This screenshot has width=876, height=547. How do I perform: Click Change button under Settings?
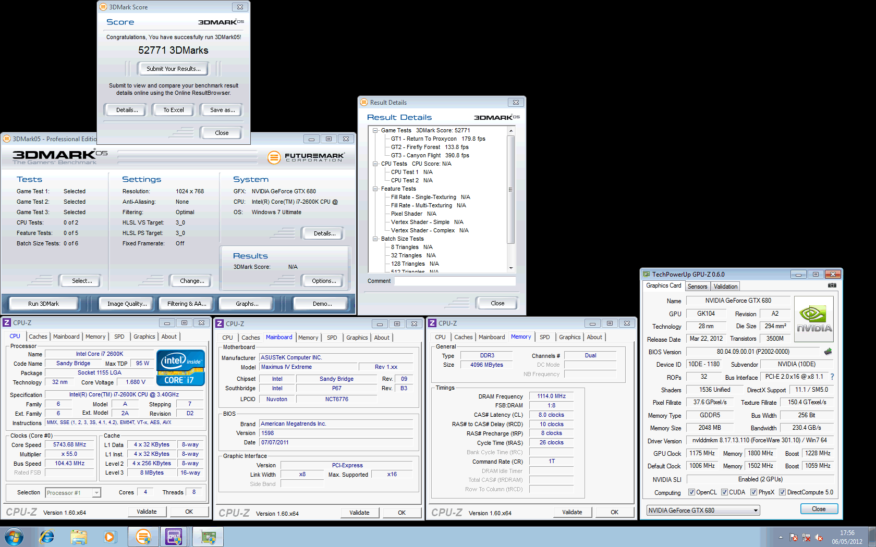click(x=192, y=281)
